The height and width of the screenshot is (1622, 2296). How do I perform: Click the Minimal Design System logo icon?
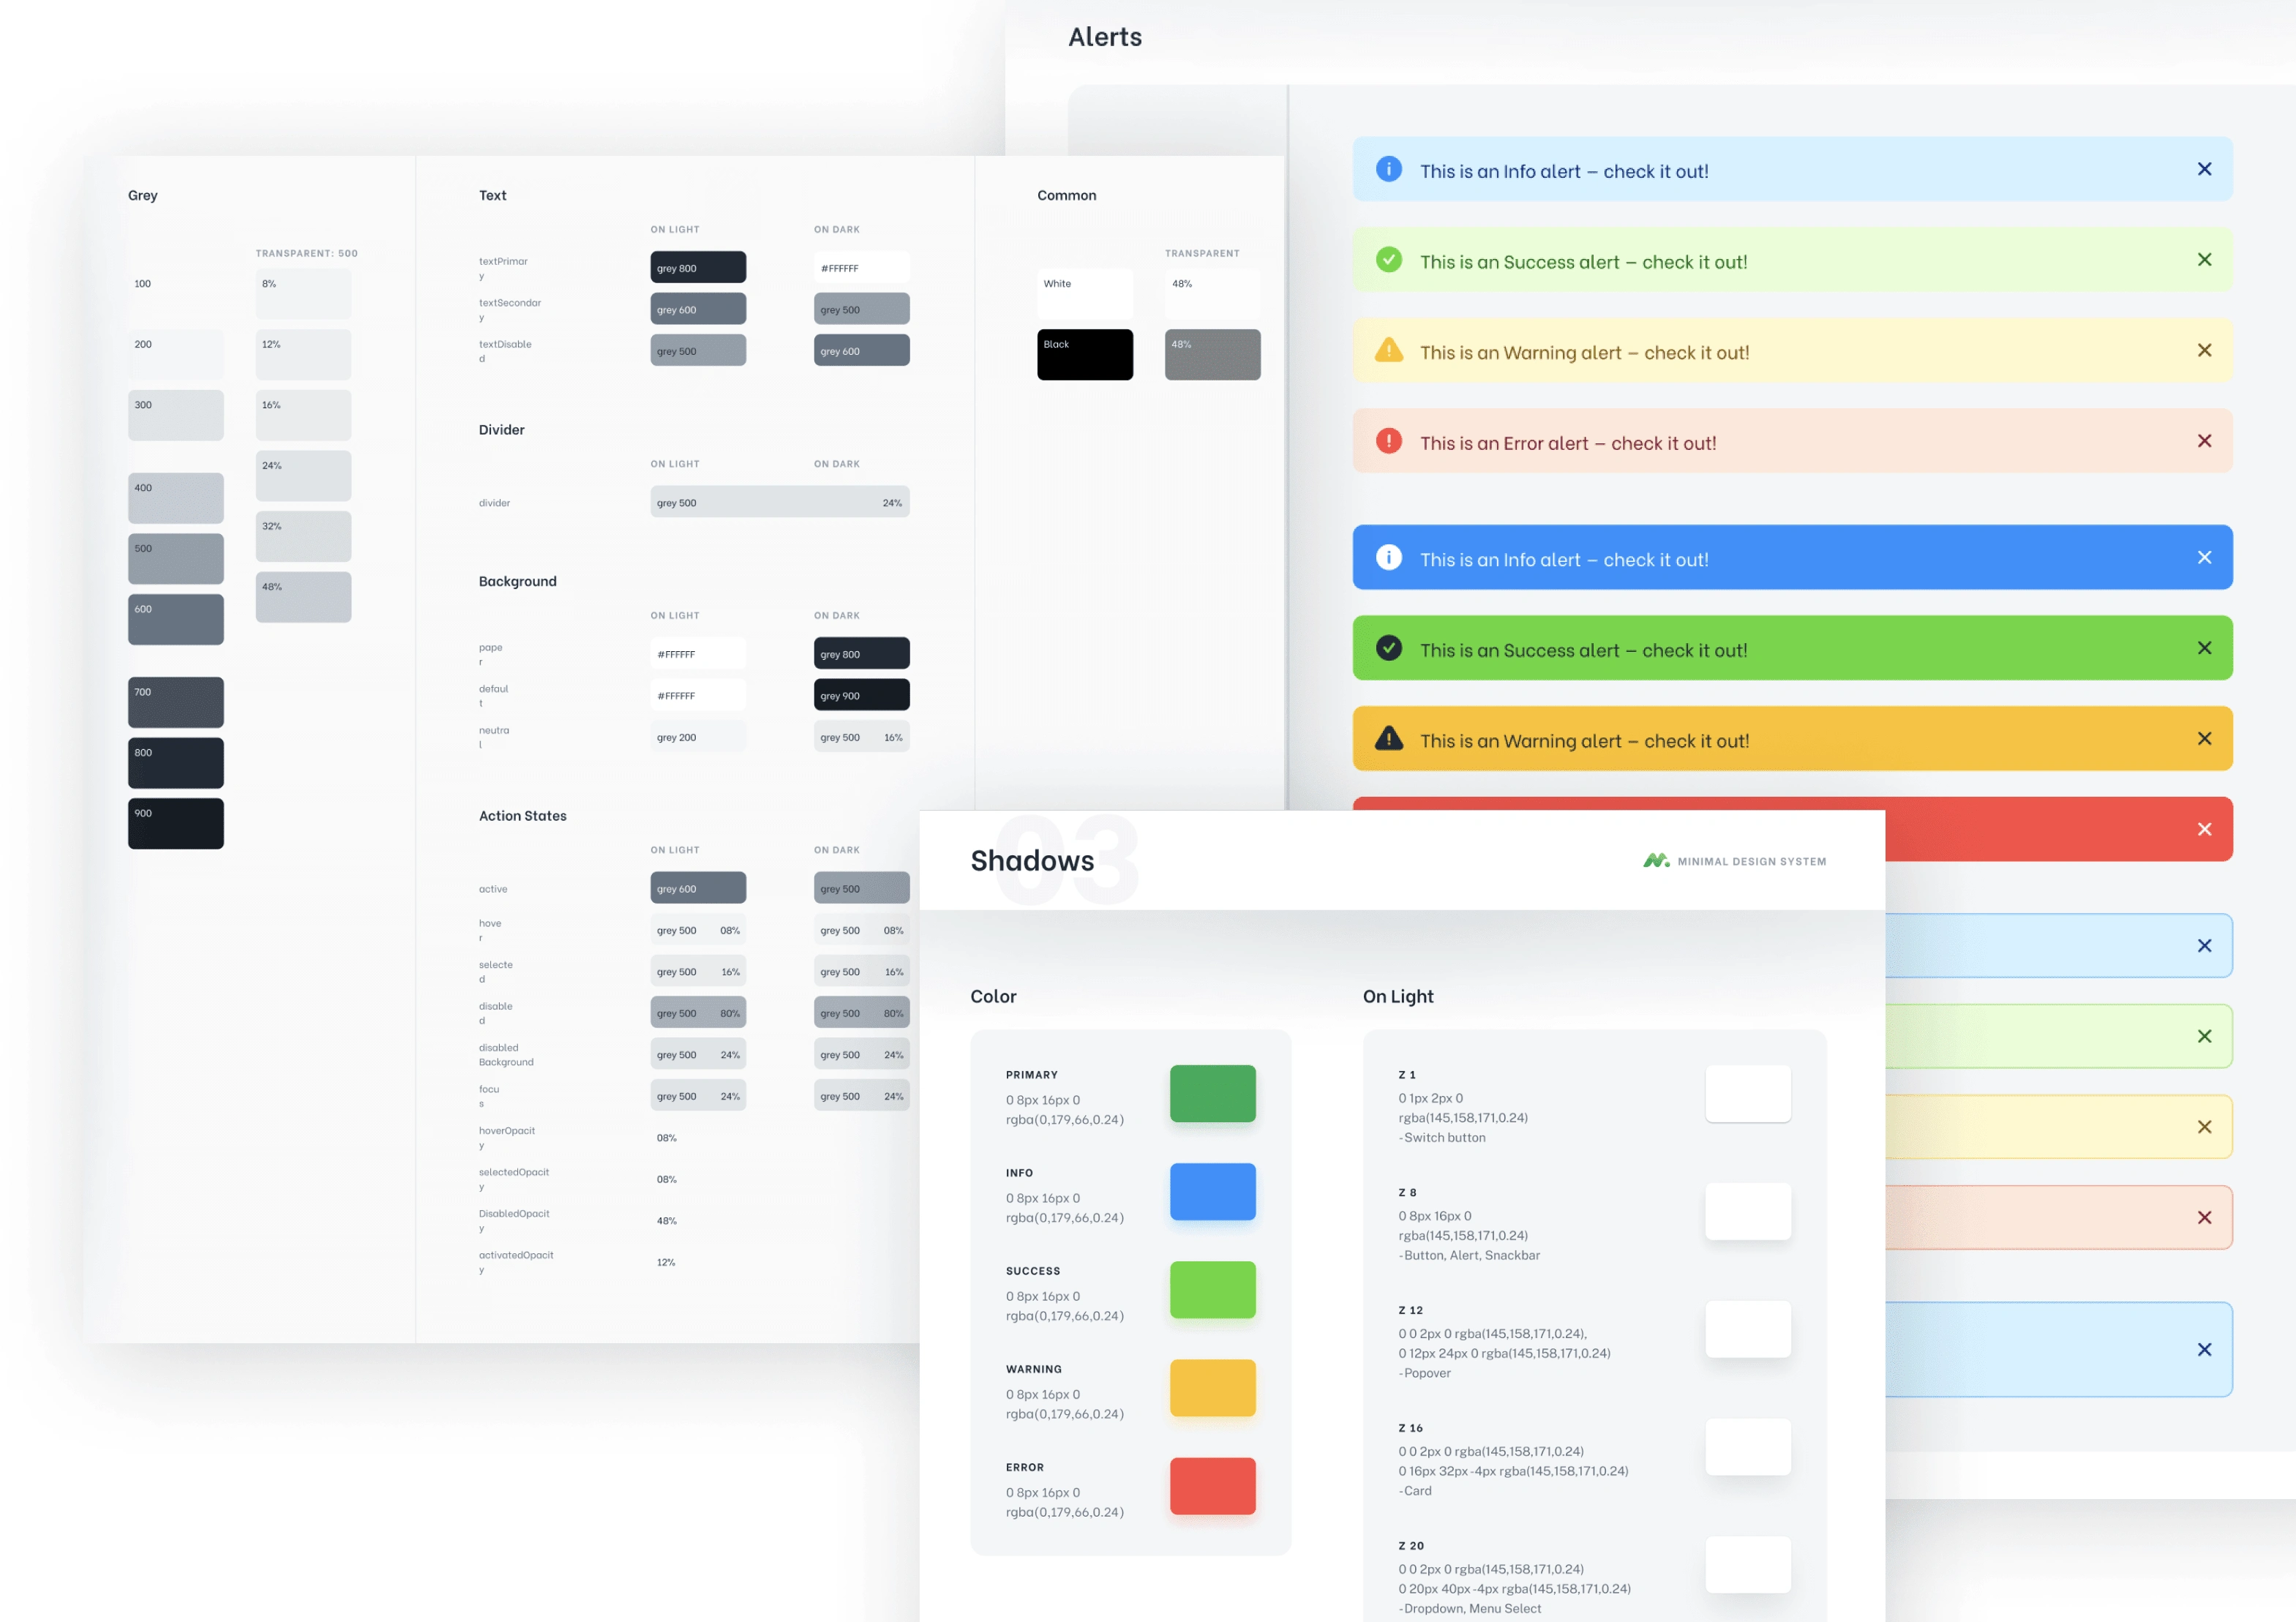(1654, 862)
